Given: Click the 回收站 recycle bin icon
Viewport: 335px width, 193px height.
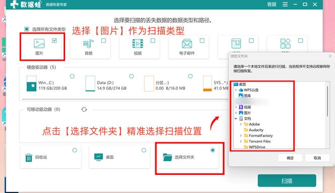Looking at the screenshot, I should pos(29,157).
